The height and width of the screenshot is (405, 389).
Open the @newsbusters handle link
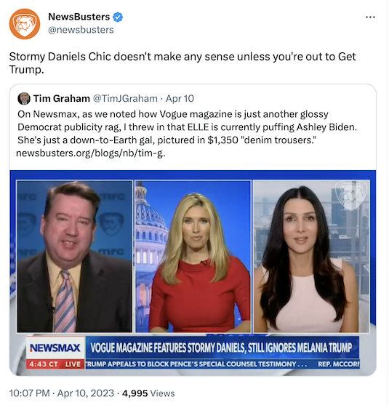81,30
